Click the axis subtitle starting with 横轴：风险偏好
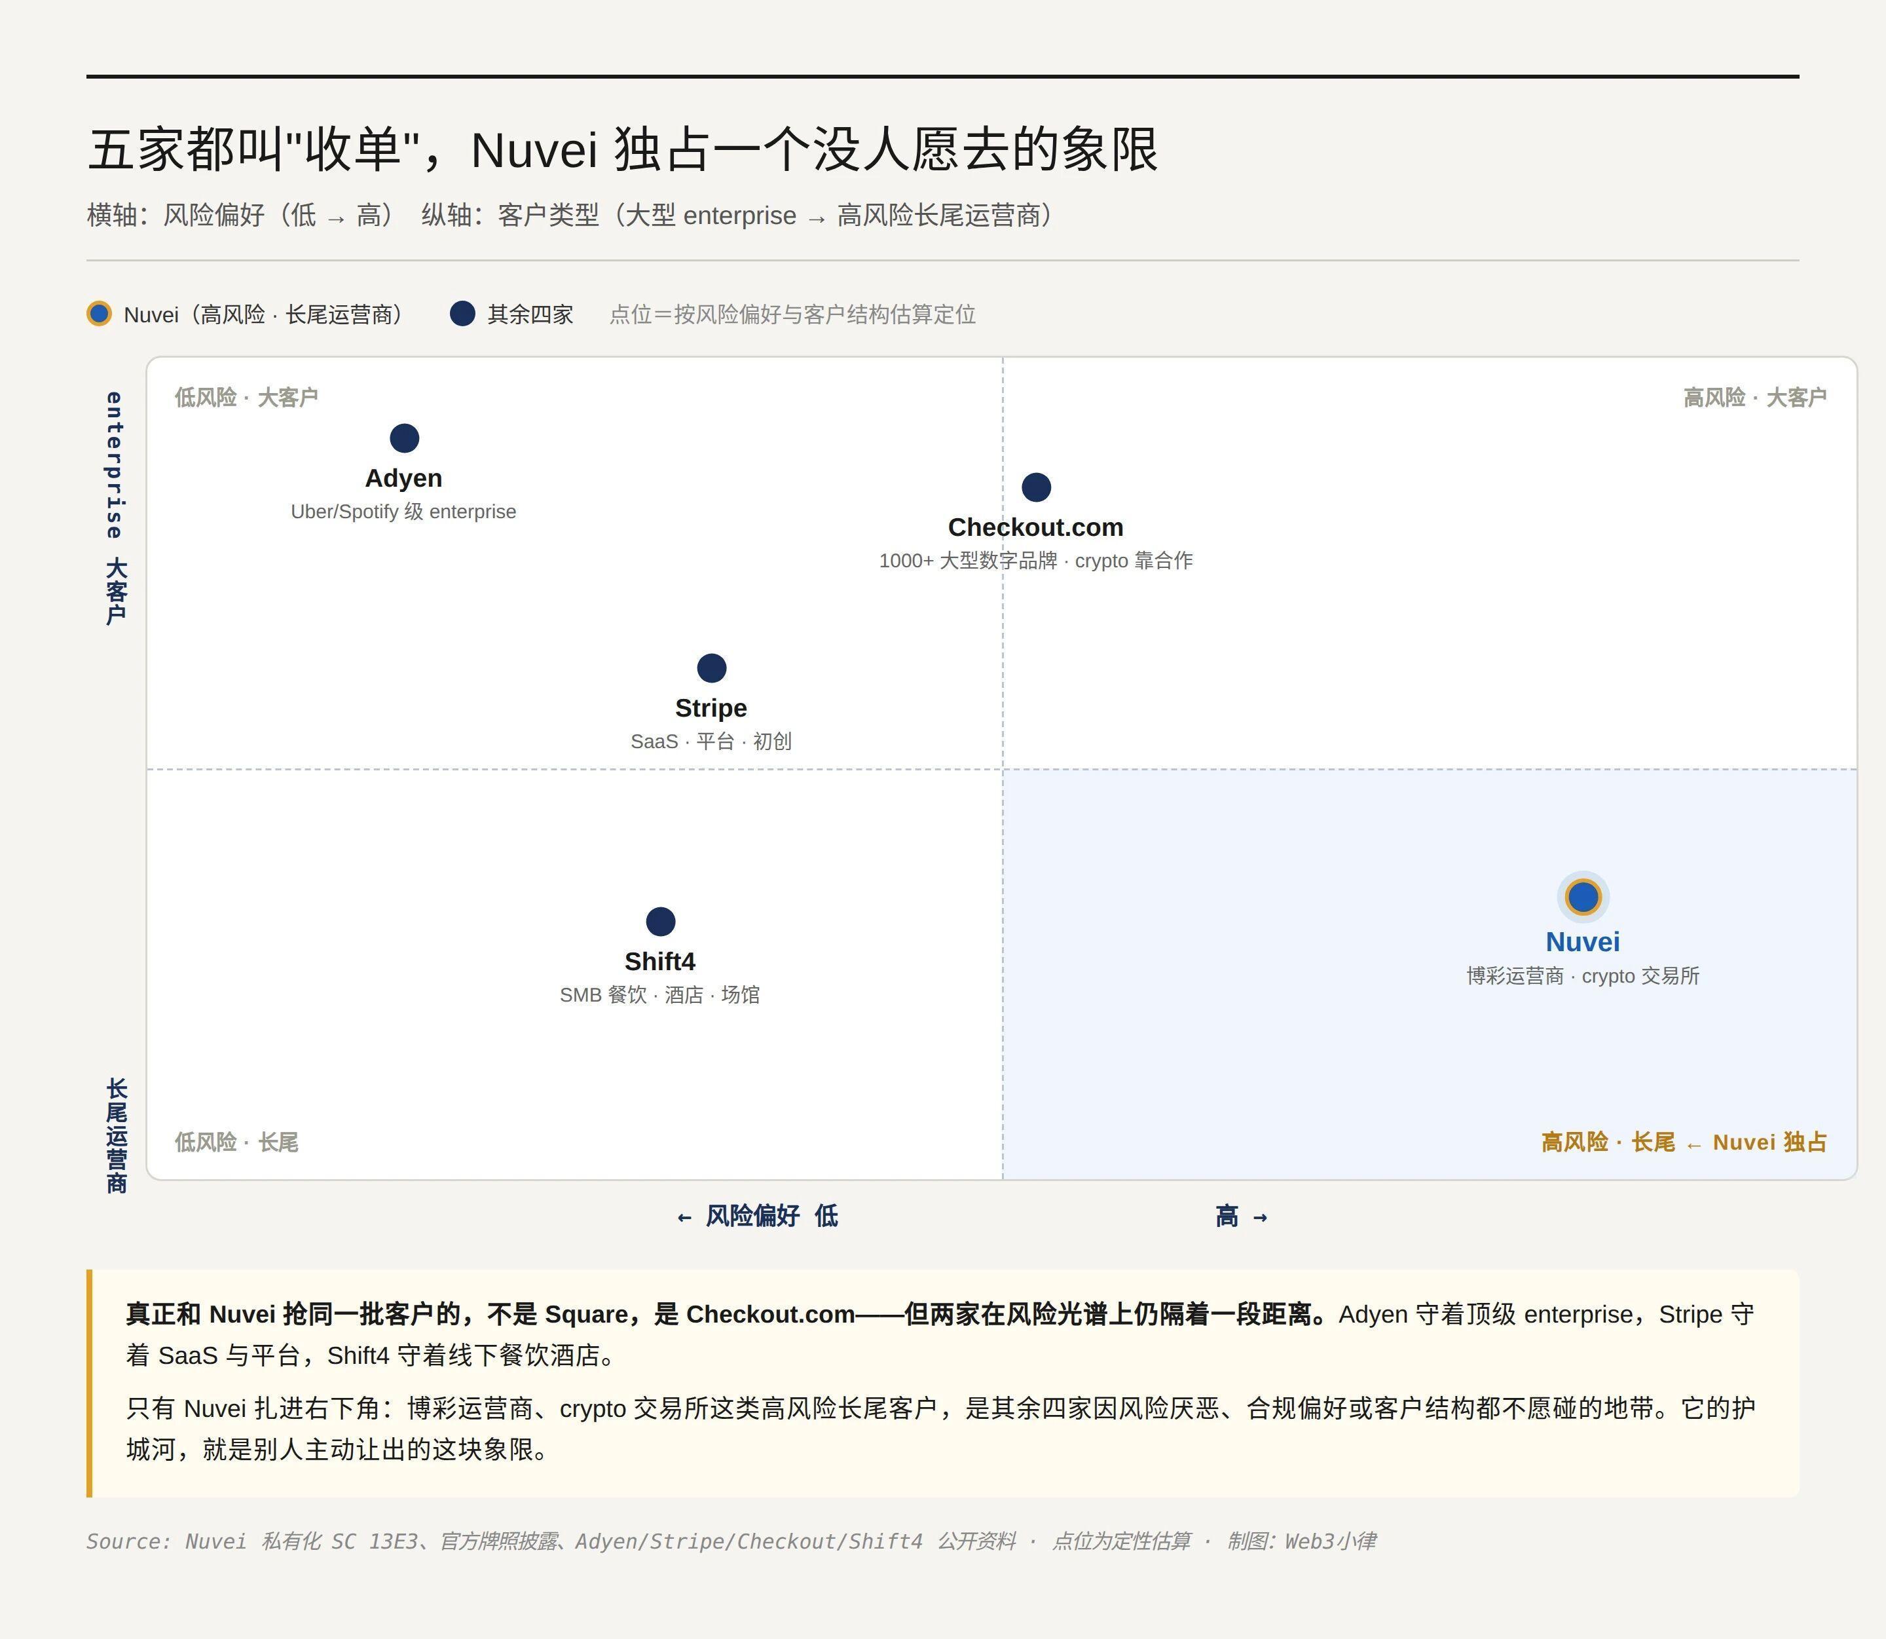The width and height of the screenshot is (1886, 1639). point(572,216)
